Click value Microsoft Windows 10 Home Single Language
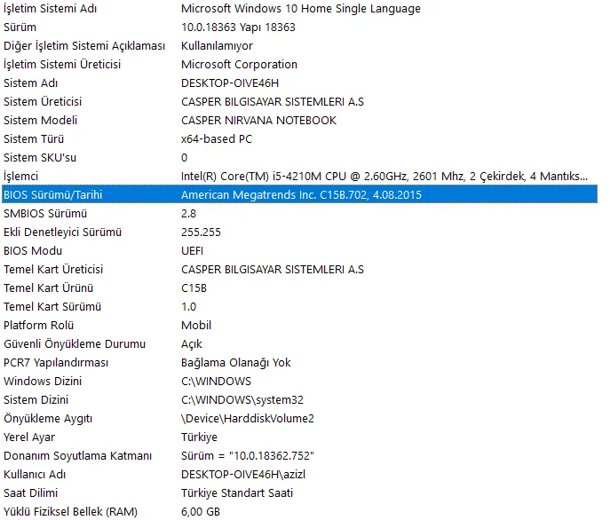 point(301,9)
